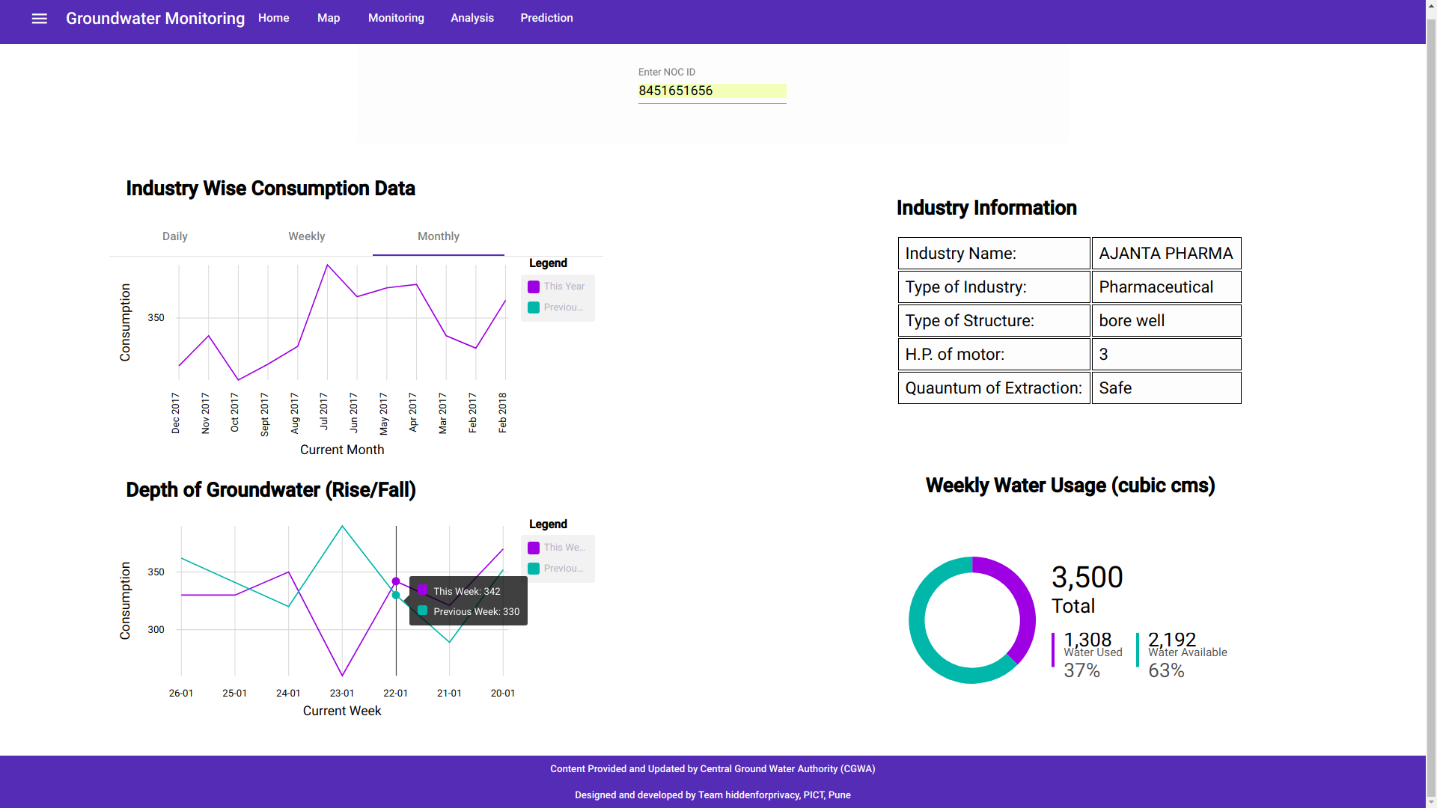Click the Feb 2018 axis label
The width and height of the screenshot is (1437, 808).
pos(502,413)
